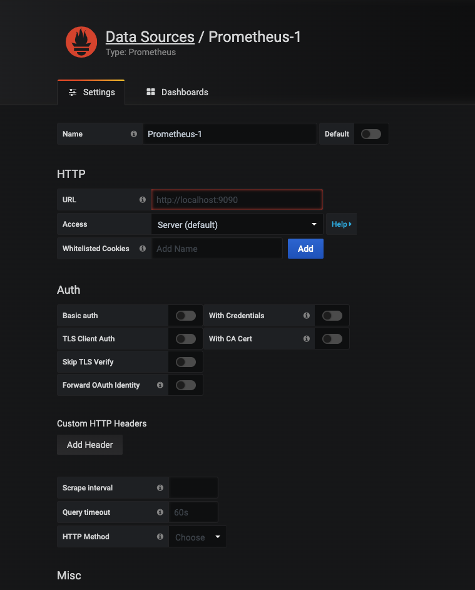The width and height of the screenshot is (475, 590).
Task: Click the Add Header button
Action: coord(90,445)
